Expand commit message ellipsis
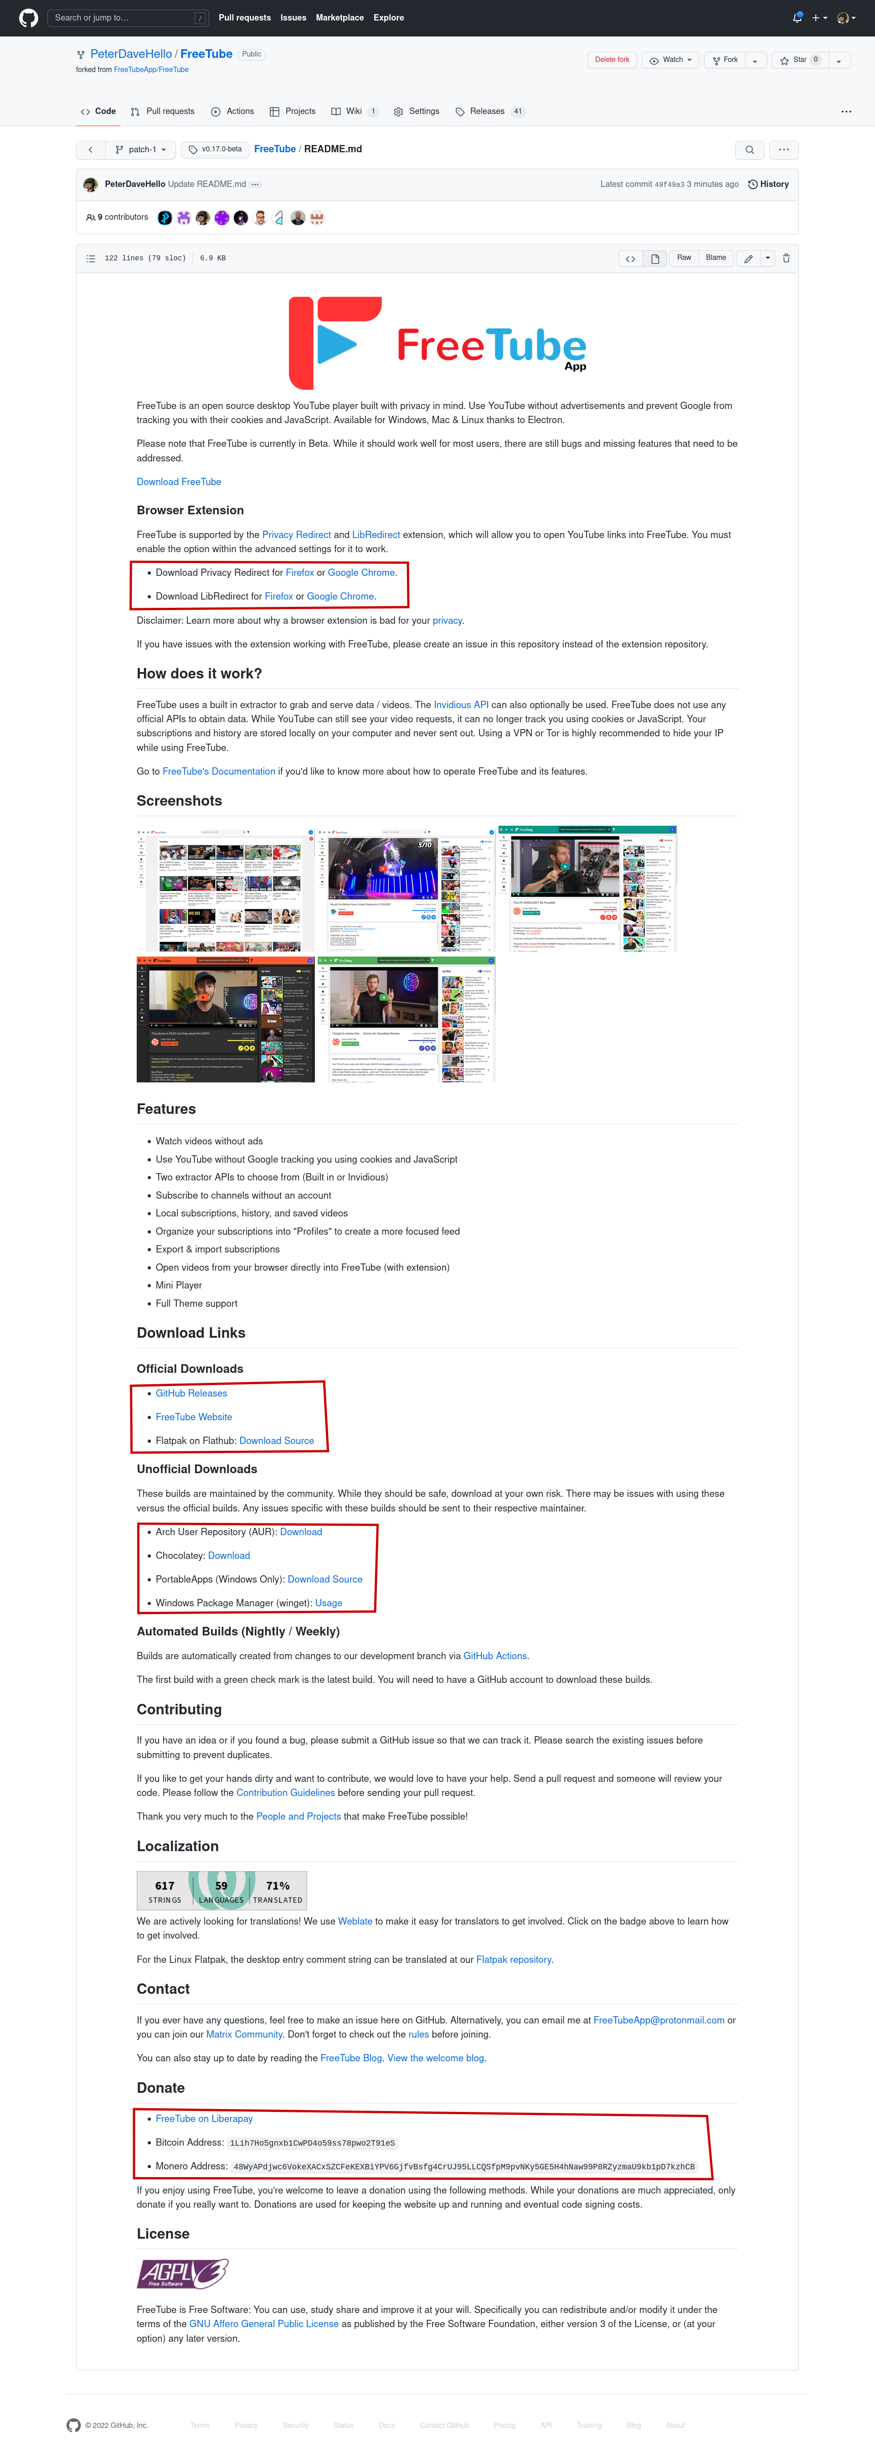Viewport: 875px width, 2463px height. point(255,185)
